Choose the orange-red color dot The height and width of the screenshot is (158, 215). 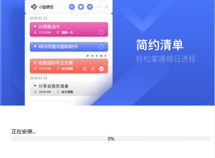coord(101,56)
